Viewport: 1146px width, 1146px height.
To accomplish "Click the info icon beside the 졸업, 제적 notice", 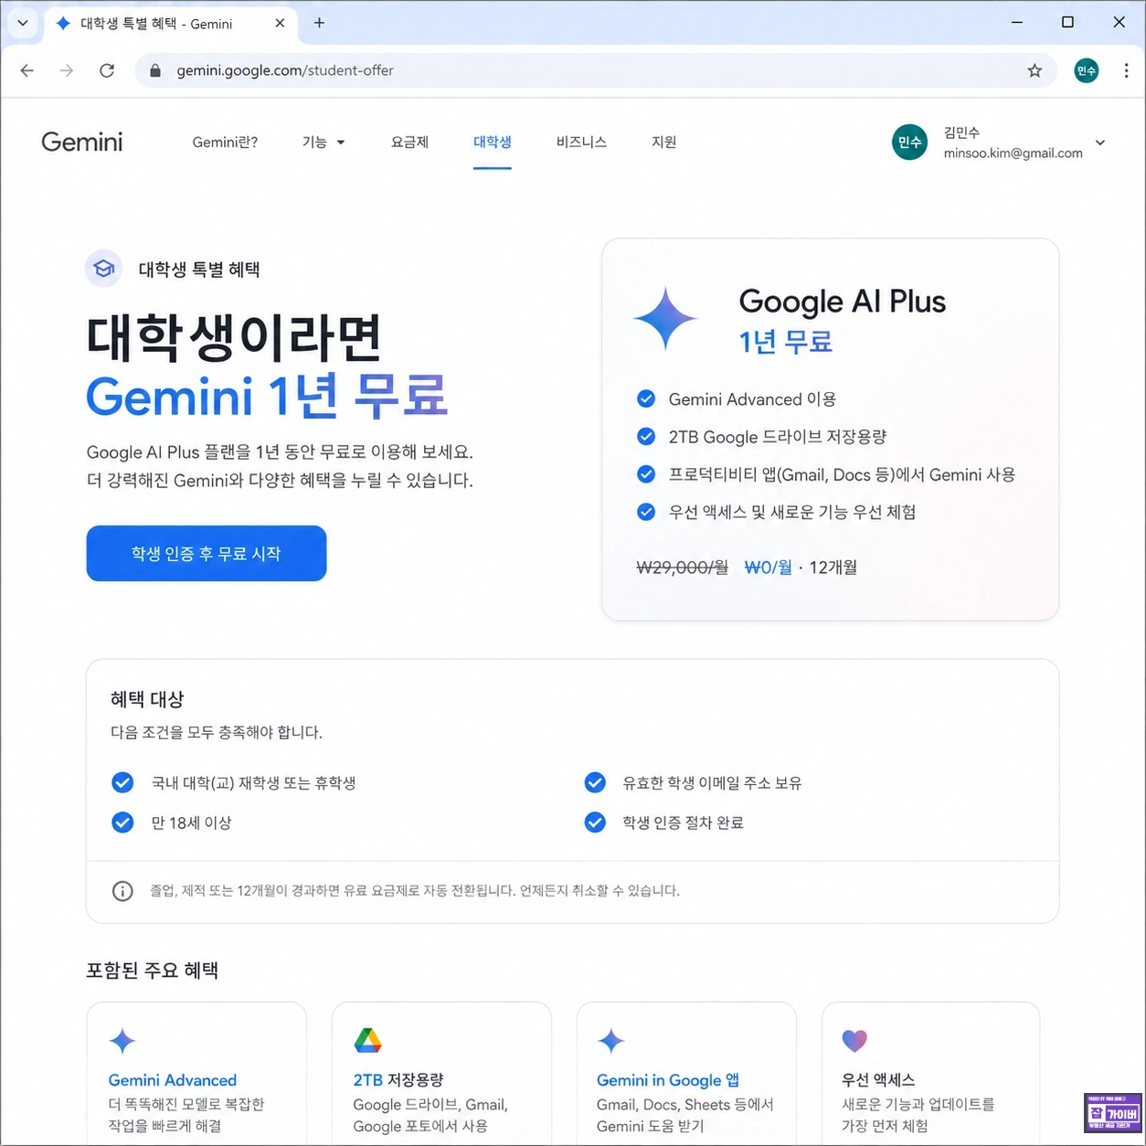I will (122, 891).
